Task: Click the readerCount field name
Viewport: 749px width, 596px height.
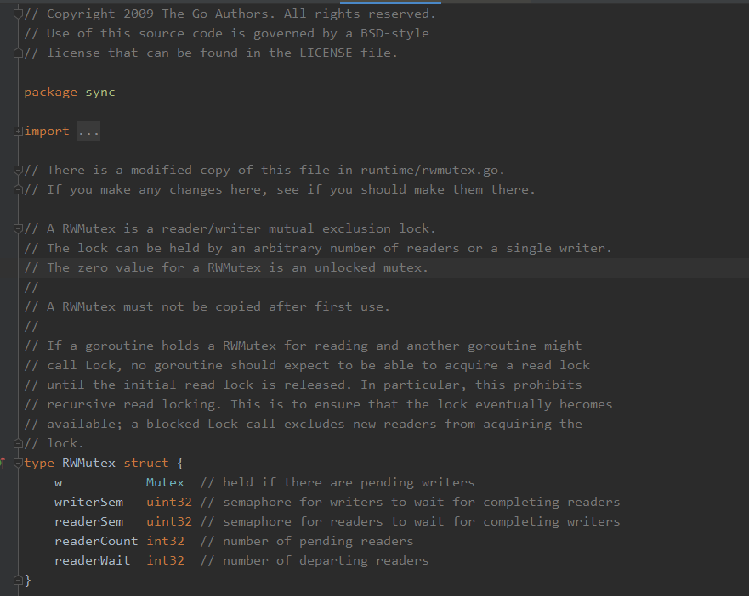Action: 96,541
